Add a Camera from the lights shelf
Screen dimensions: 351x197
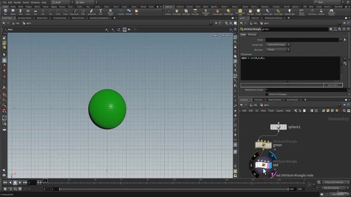click(168, 12)
